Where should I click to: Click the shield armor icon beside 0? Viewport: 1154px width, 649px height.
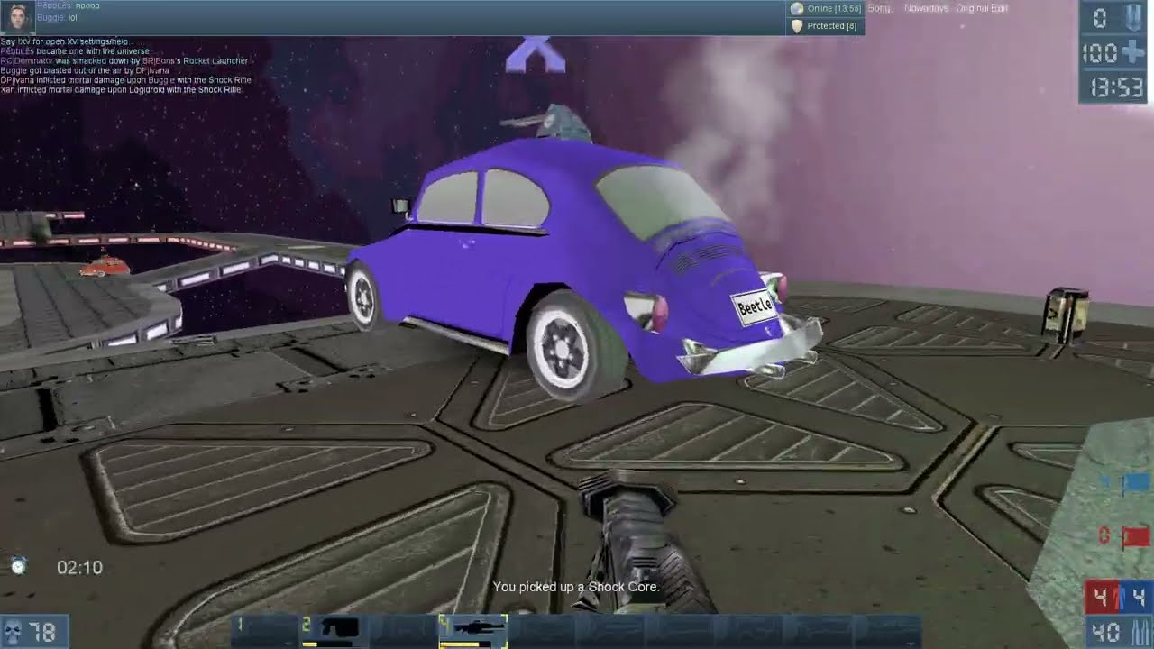pyautogui.click(x=1132, y=18)
